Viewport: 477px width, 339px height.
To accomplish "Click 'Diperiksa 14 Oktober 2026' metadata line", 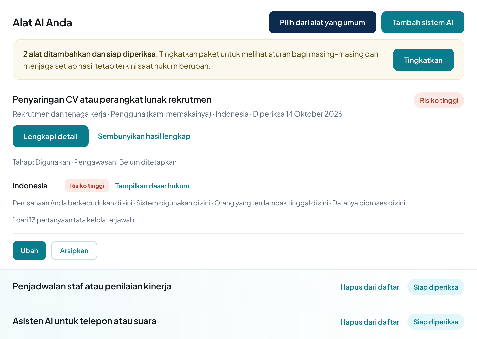I will point(297,114).
